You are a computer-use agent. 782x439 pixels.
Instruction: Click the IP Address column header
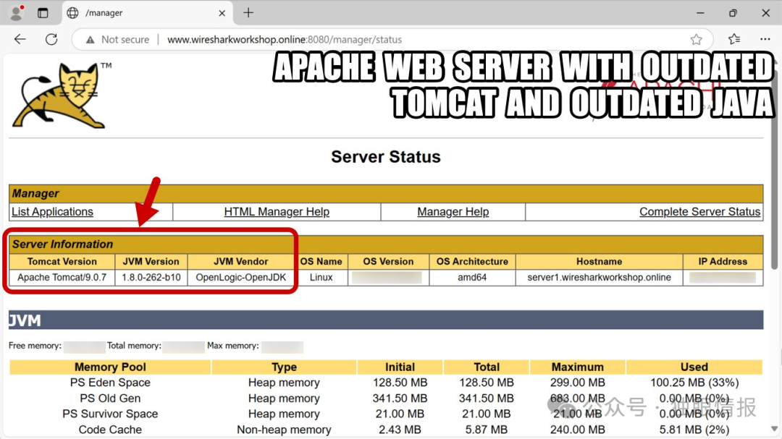pos(723,262)
